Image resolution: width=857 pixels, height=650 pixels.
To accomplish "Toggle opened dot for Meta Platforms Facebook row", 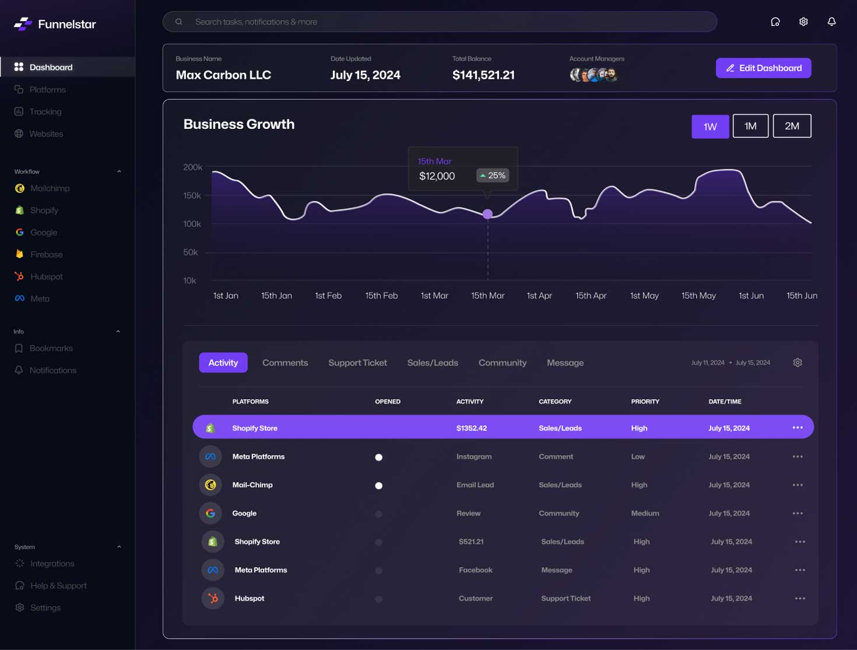I will tap(379, 571).
